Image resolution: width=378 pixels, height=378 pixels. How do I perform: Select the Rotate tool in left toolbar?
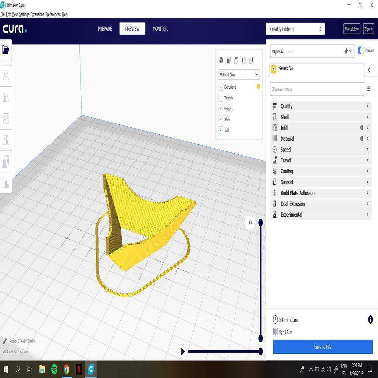(6, 118)
